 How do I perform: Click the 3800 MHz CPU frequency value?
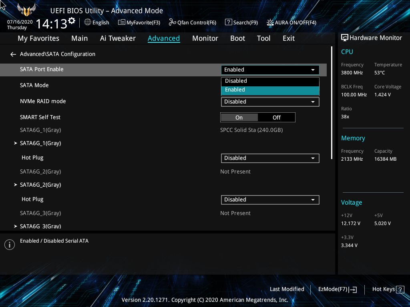352,73
